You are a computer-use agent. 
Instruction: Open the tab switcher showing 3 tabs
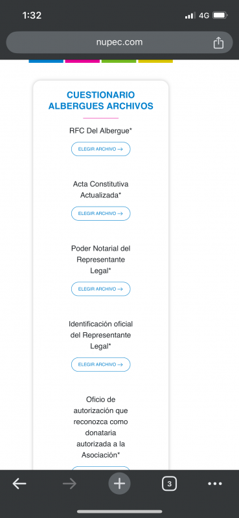(x=169, y=484)
